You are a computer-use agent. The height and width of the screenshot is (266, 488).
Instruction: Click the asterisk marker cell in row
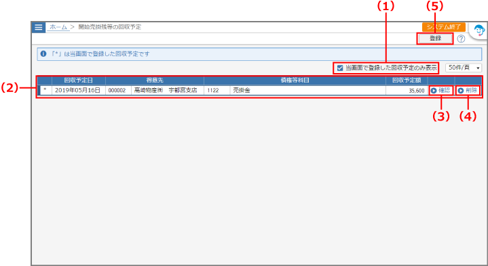(45, 90)
